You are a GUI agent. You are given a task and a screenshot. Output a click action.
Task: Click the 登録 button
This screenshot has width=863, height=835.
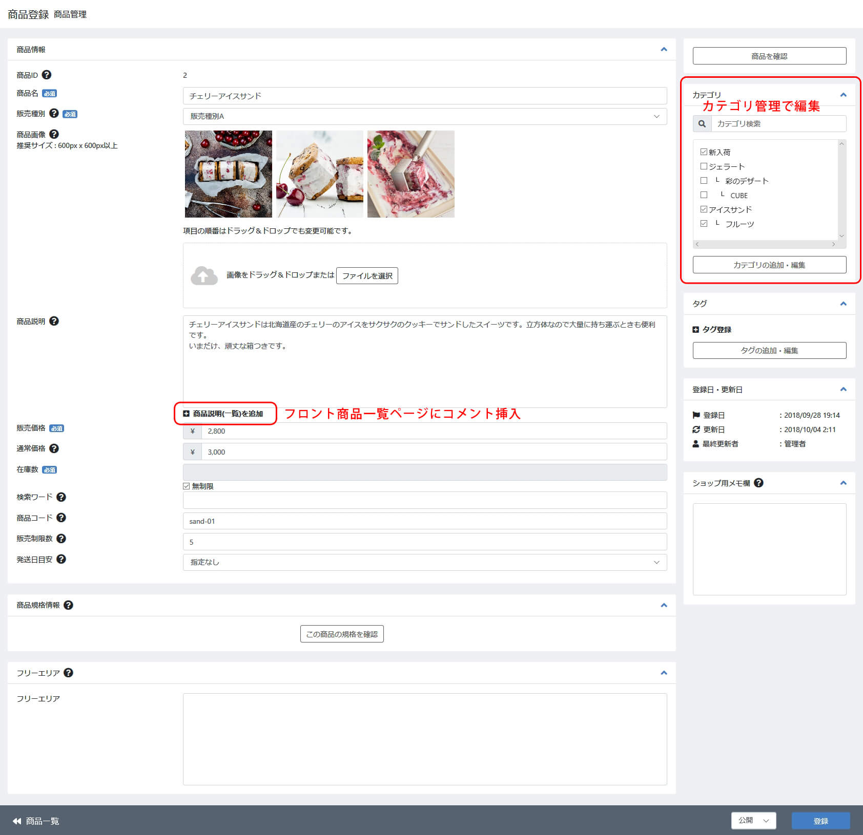click(820, 821)
